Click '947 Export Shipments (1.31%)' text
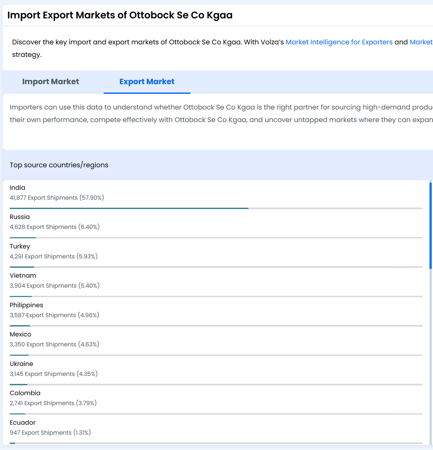 click(50, 433)
